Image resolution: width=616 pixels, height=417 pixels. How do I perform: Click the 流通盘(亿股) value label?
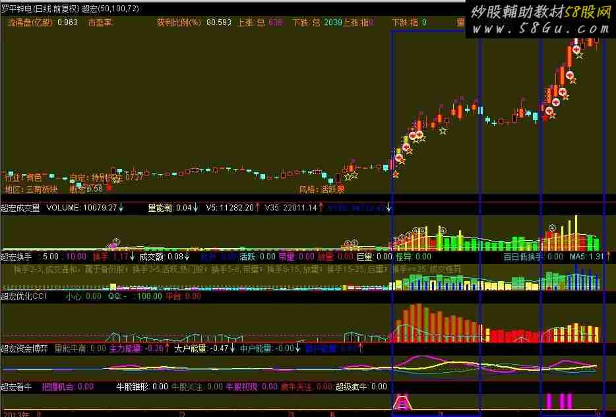(42, 22)
